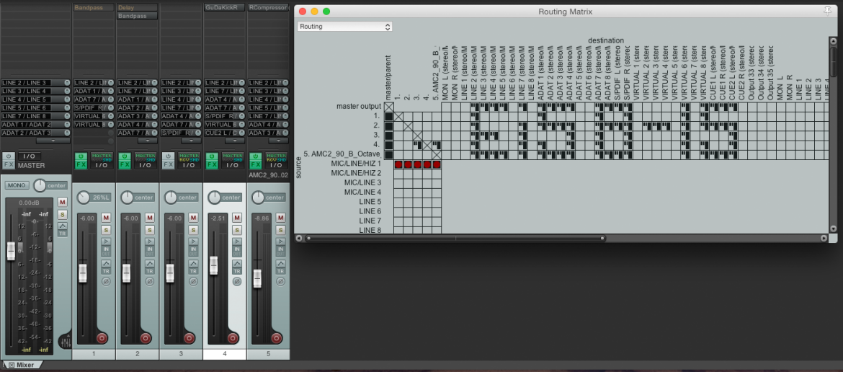Toggle the MONO button on master
843x372 pixels.
pyautogui.click(x=17, y=185)
